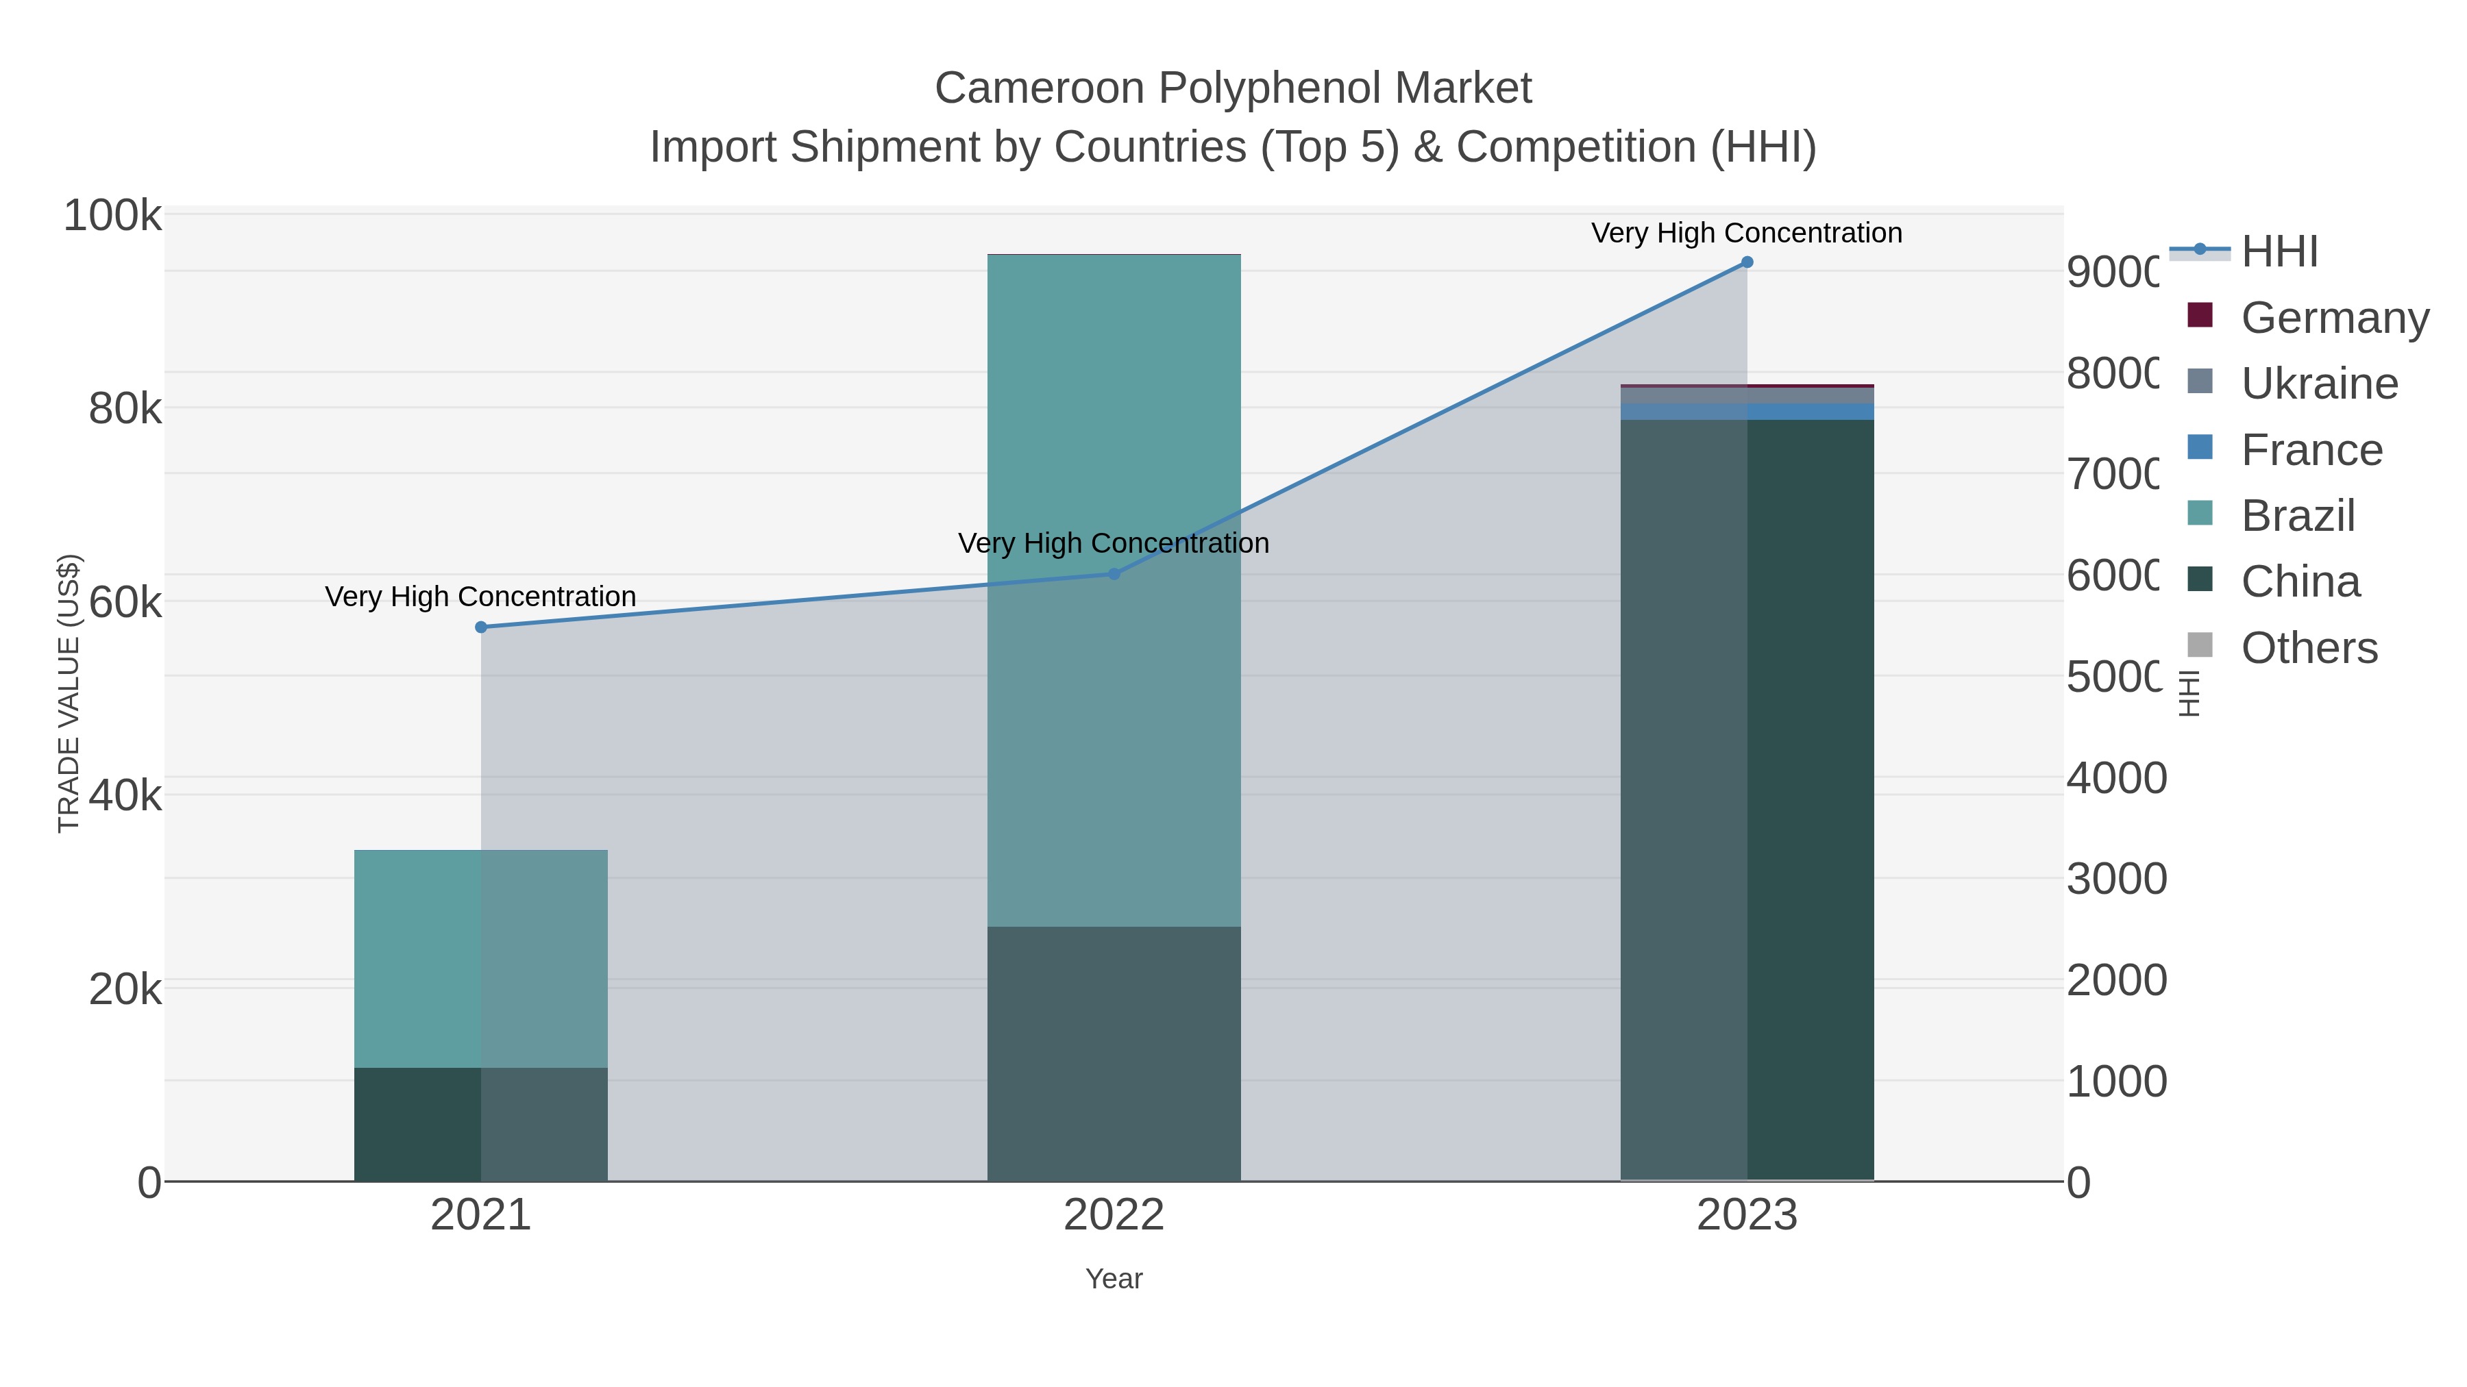The width and height of the screenshot is (2467, 1387).
Task: Click the 2022 x-axis label
Action: point(1114,1214)
